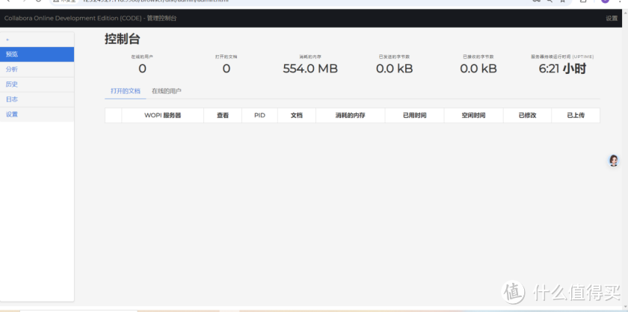Click the 已用时间 column header
This screenshot has width=628, height=312.
tap(414, 116)
